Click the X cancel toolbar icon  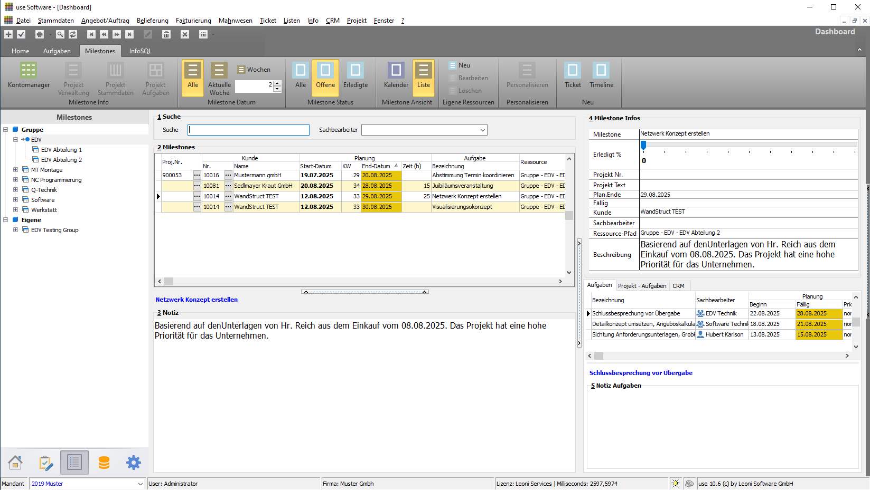pyautogui.click(x=185, y=34)
